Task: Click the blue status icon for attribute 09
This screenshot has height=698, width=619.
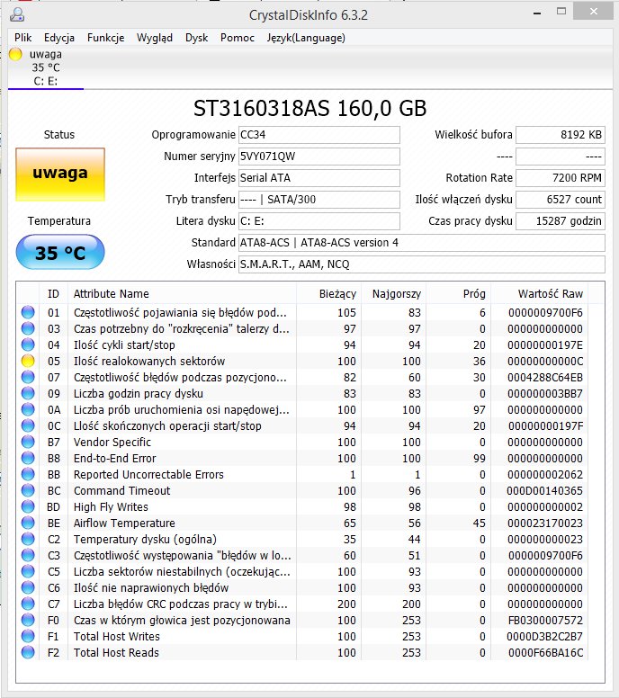Action: pos(28,393)
